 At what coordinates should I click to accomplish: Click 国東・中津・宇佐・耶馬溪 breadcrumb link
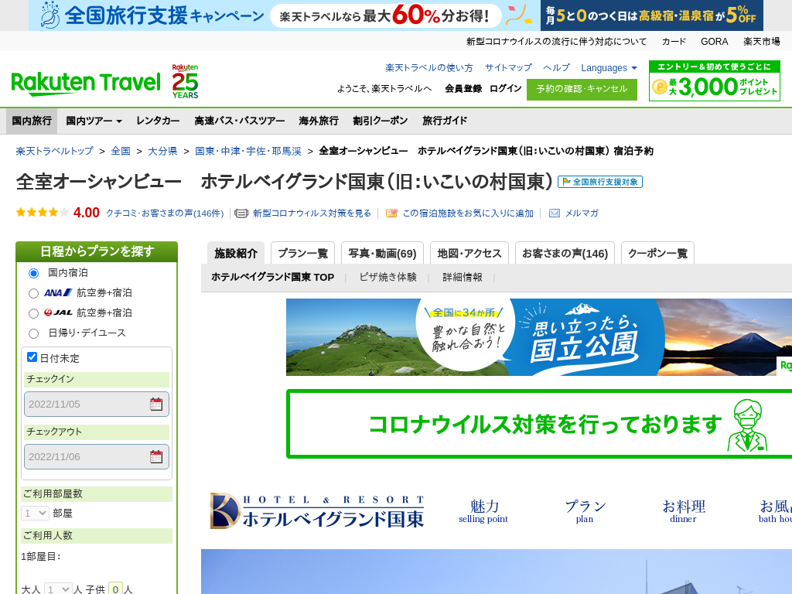pyautogui.click(x=248, y=151)
